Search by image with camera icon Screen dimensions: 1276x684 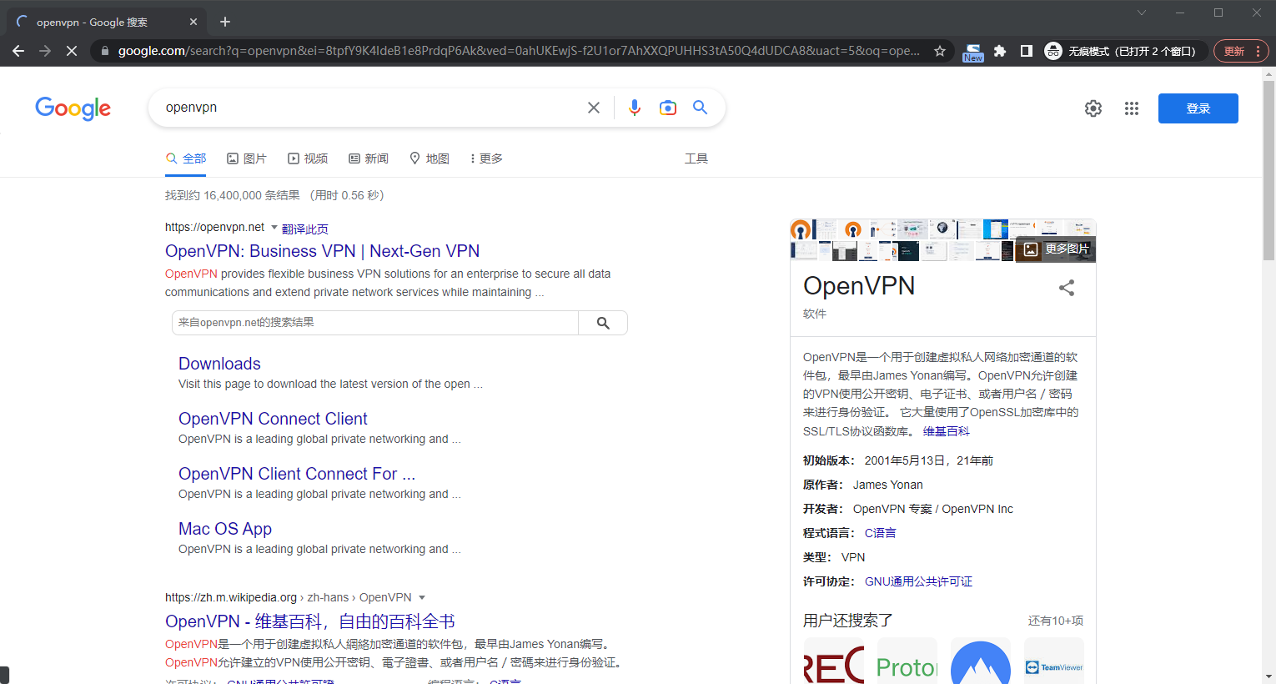(x=668, y=108)
